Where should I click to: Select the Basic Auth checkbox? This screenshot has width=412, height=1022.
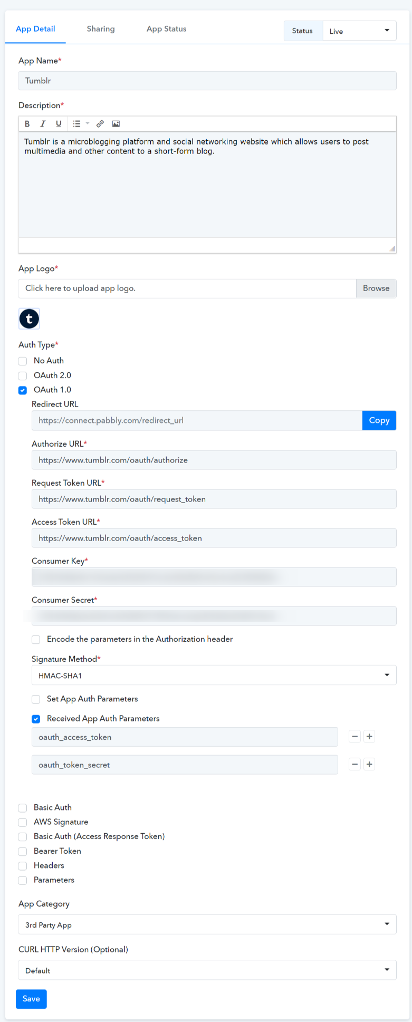tap(23, 808)
